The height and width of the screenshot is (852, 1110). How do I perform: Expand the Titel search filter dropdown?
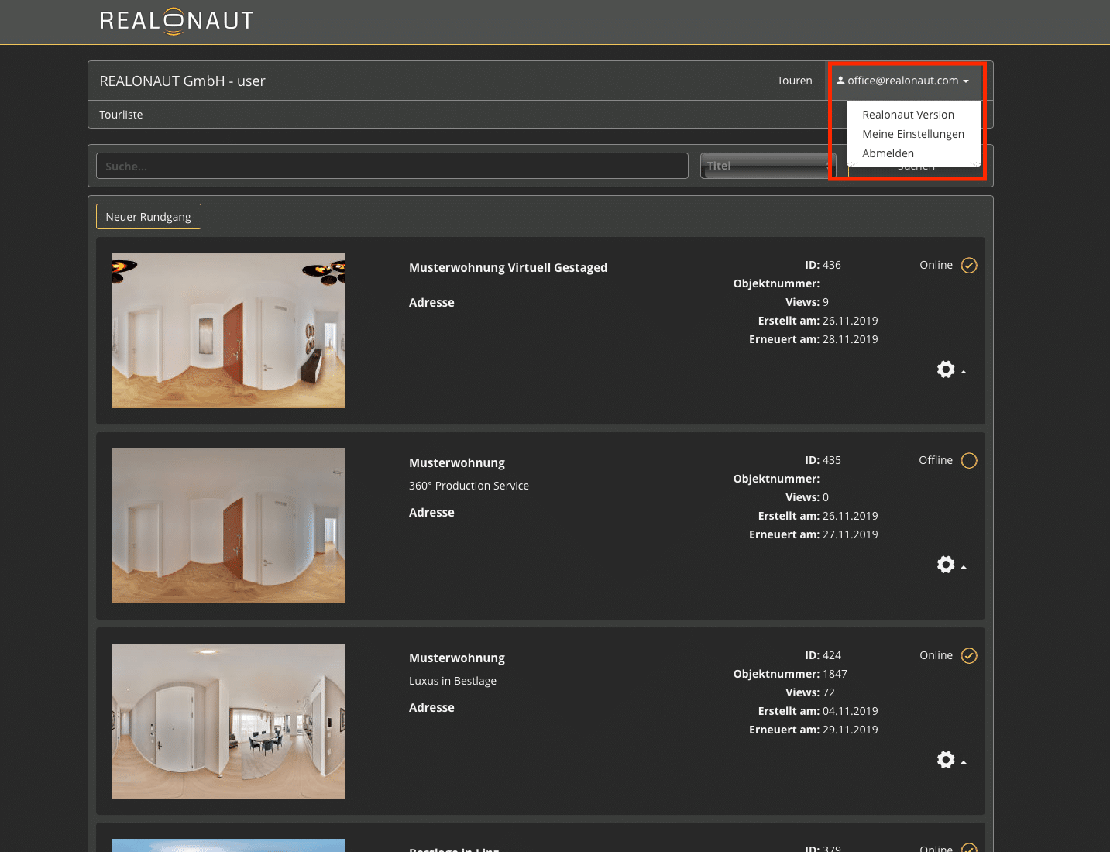[767, 166]
